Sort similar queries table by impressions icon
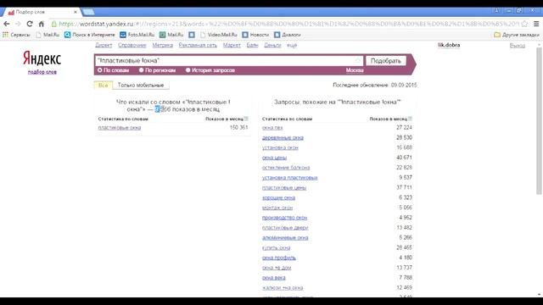 click(x=411, y=119)
